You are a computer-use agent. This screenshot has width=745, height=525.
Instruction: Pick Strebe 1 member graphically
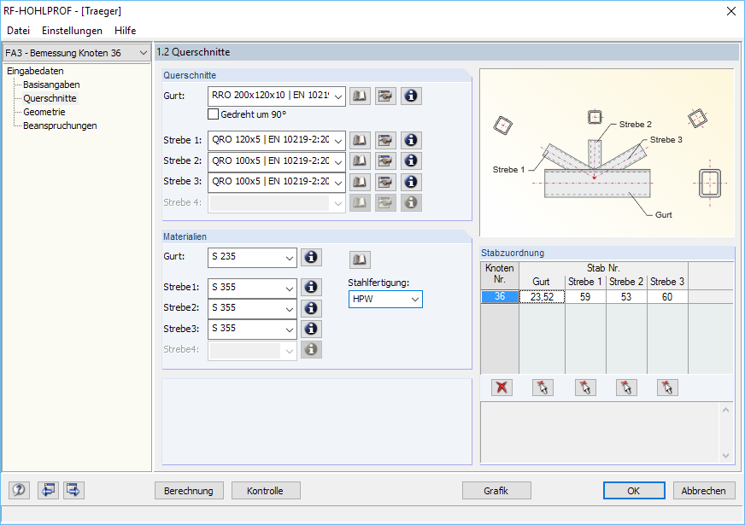coord(585,388)
